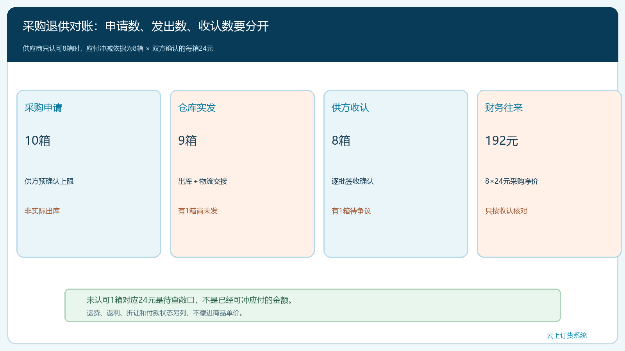Click the 9箱 value

pos(187,140)
